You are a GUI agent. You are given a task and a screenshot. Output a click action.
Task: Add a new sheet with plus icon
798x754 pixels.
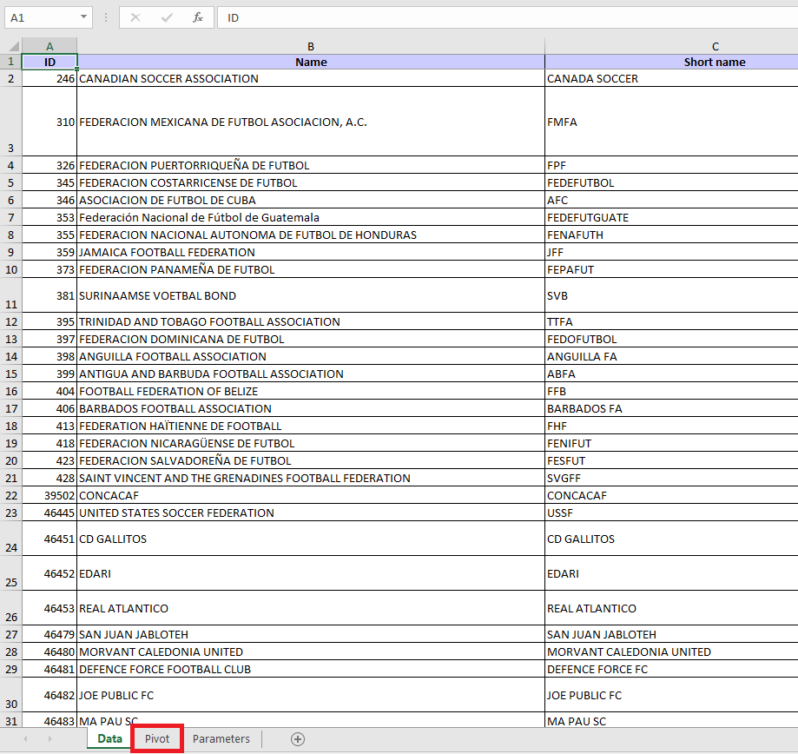[x=298, y=739]
